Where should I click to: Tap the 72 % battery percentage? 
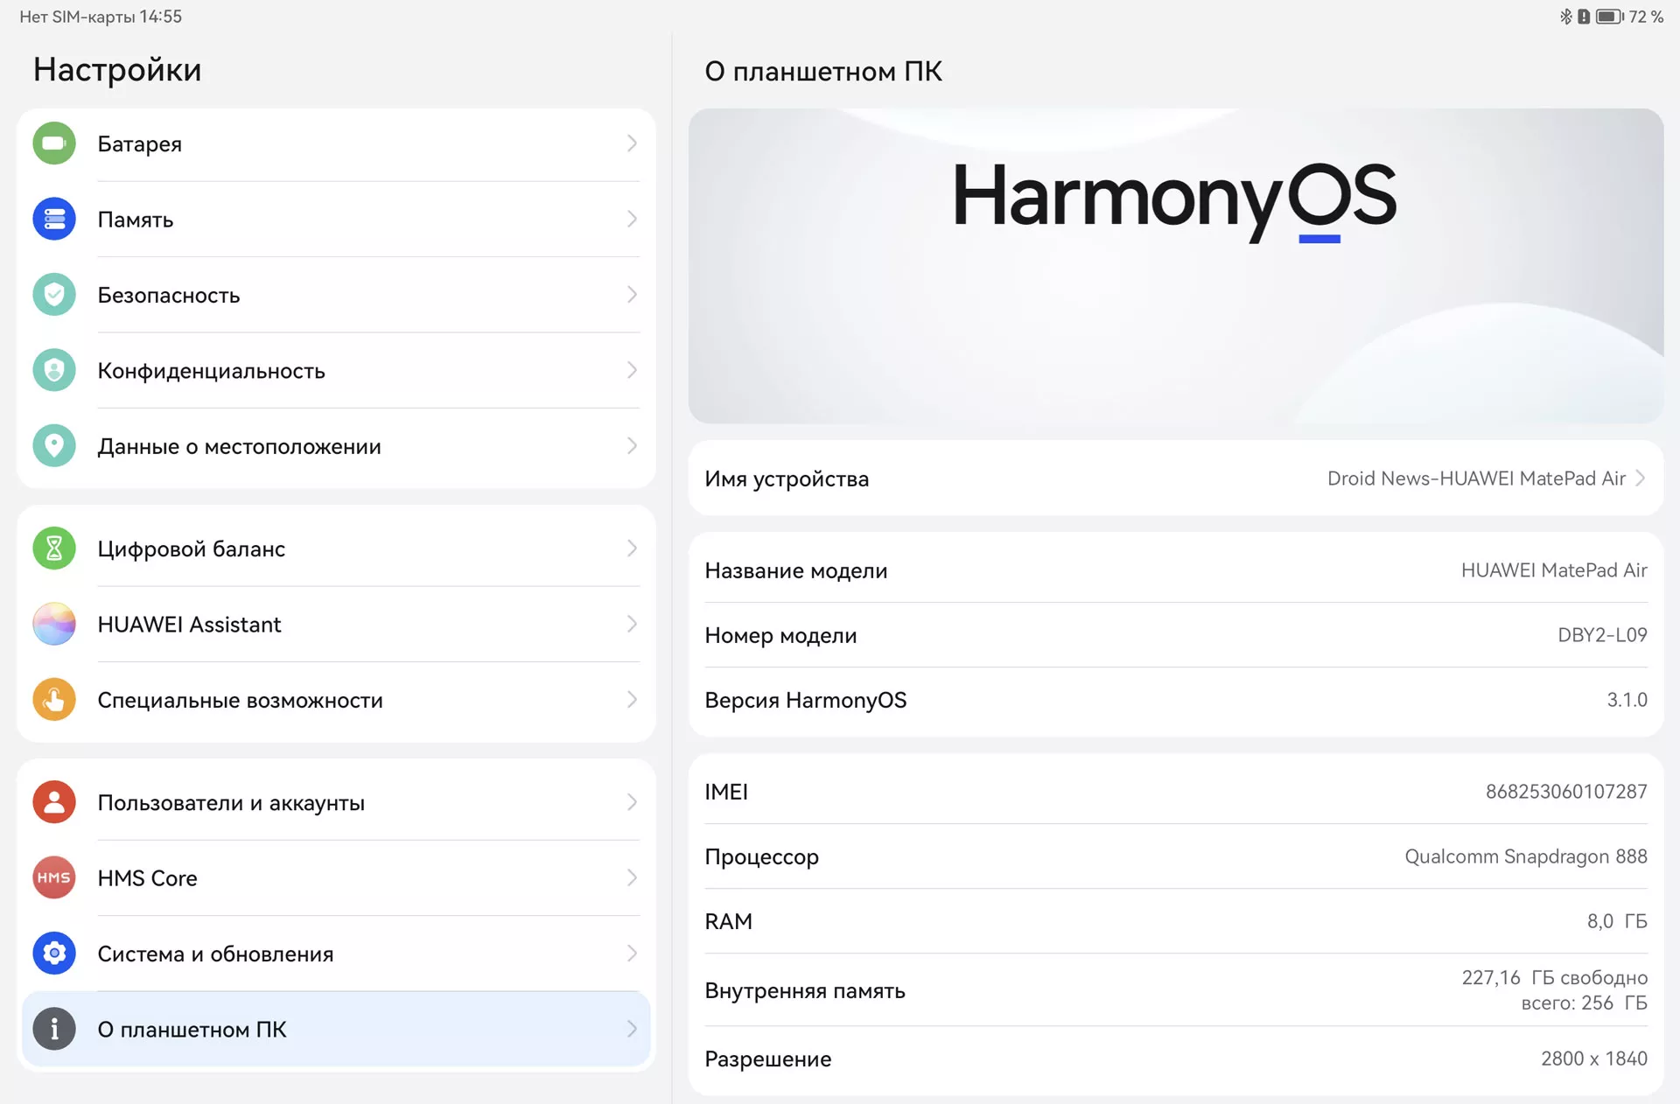click(x=1646, y=17)
